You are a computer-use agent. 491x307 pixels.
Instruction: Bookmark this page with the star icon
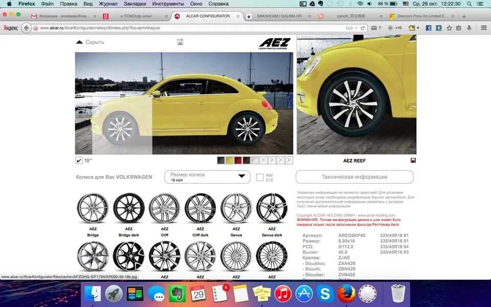pos(450,28)
